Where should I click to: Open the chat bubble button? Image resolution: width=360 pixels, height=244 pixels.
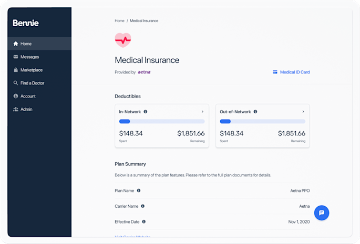pyautogui.click(x=322, y=213)
